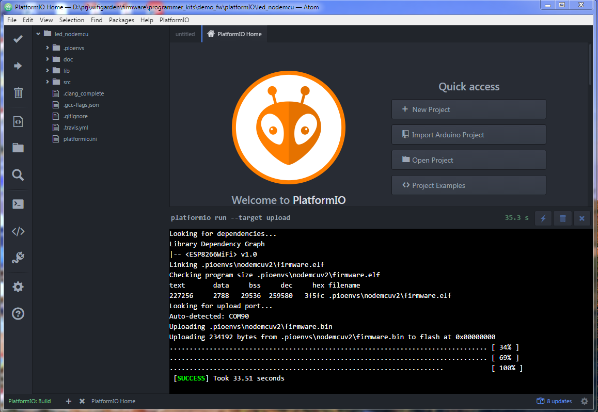The image size is (598, 412).
Task: Open the Packages menu
Action: (x=121, y=20)
